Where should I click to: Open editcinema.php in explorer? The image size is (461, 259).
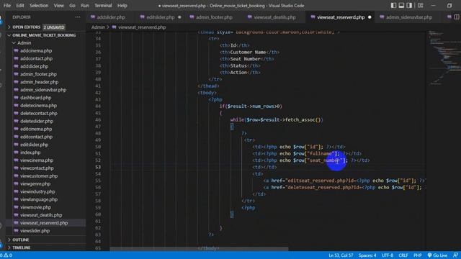coord(36,129)
